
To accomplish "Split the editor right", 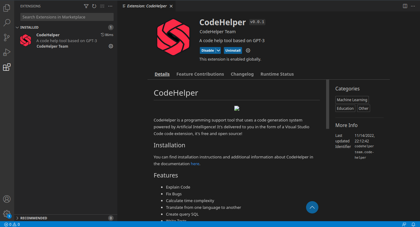I will click(x=405, y=6).
